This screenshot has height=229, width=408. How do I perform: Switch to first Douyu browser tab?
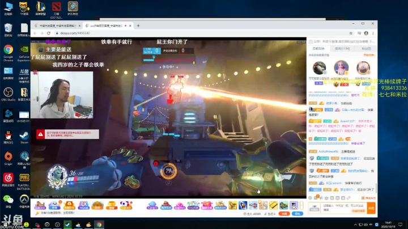click(57, 26)
